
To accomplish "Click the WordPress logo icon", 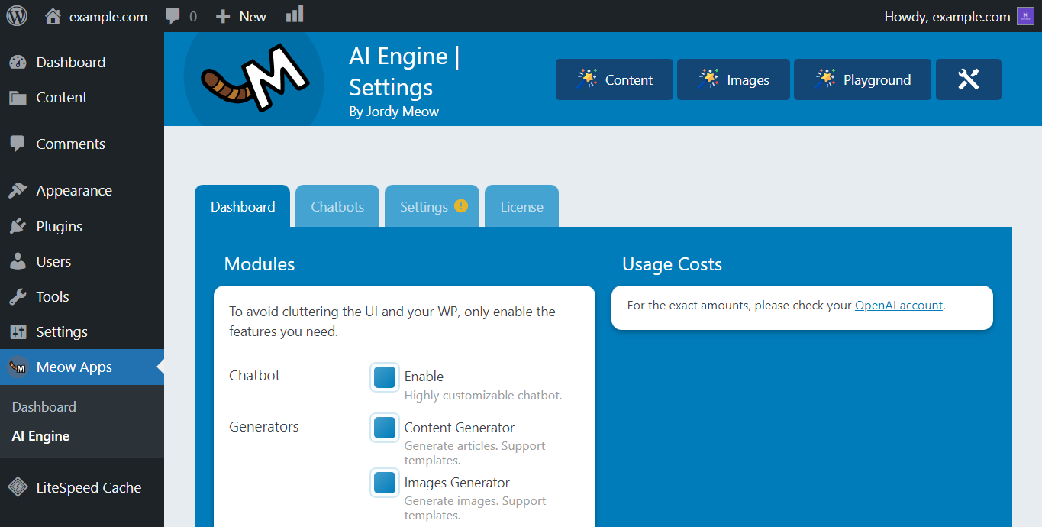I will [16, 15].
